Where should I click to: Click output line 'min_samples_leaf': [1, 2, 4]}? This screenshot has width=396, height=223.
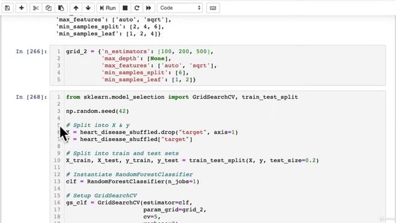click(x=108, y=33)
